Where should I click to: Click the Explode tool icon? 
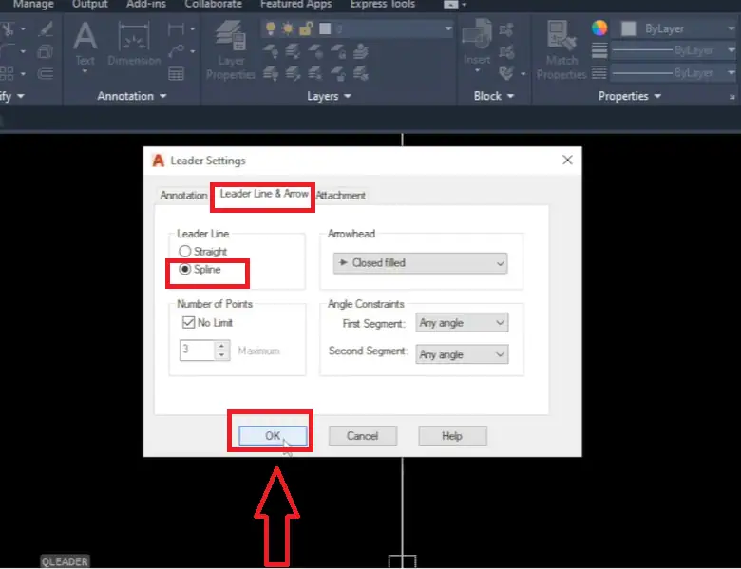coord(46,51)
